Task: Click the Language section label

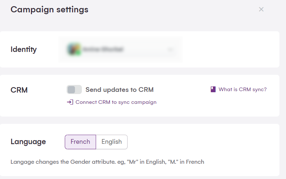Action: [x=28, y=142]
